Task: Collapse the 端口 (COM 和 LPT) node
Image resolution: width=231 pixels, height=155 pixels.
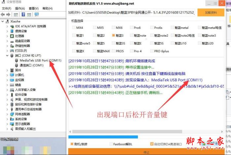Action: pos(7,56)
